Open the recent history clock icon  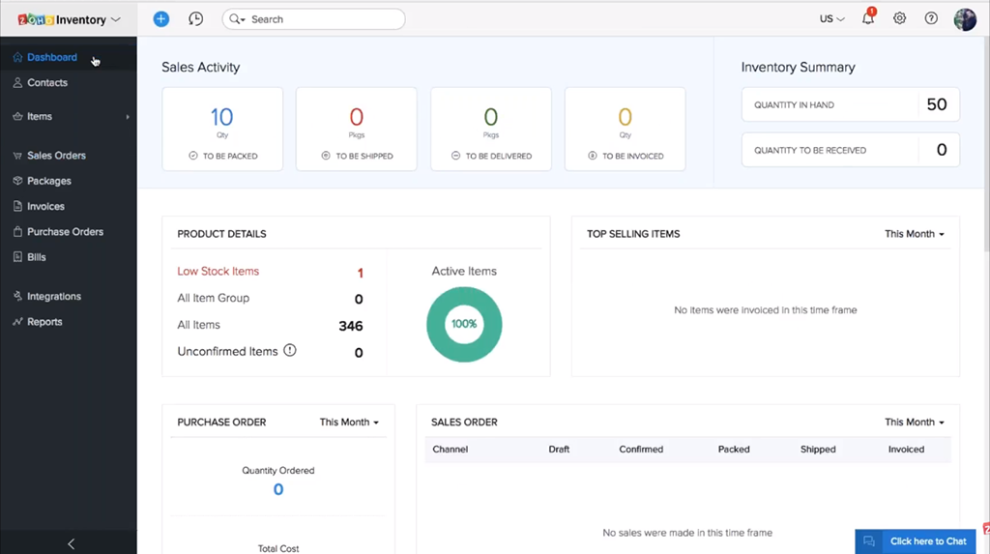click(195, 19)
